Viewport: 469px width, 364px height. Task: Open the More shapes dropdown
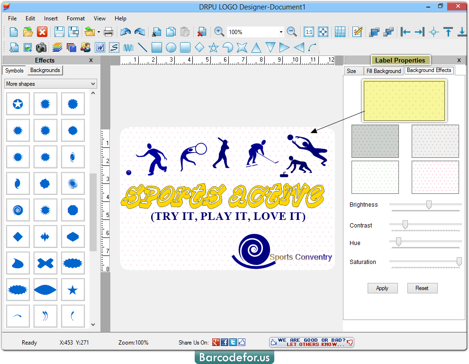point(51,83)
